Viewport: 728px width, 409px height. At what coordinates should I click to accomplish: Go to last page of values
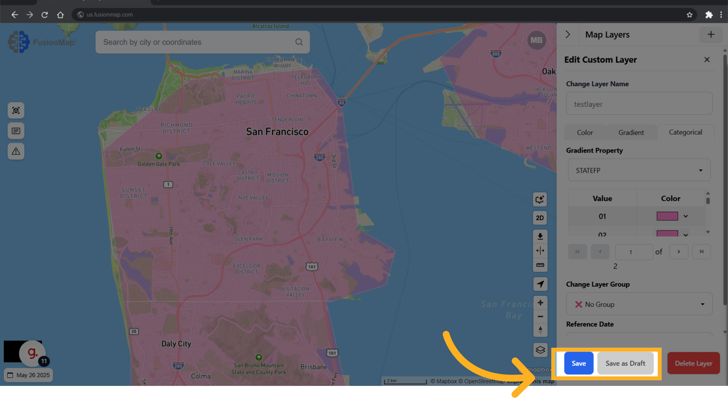(701, 252)
